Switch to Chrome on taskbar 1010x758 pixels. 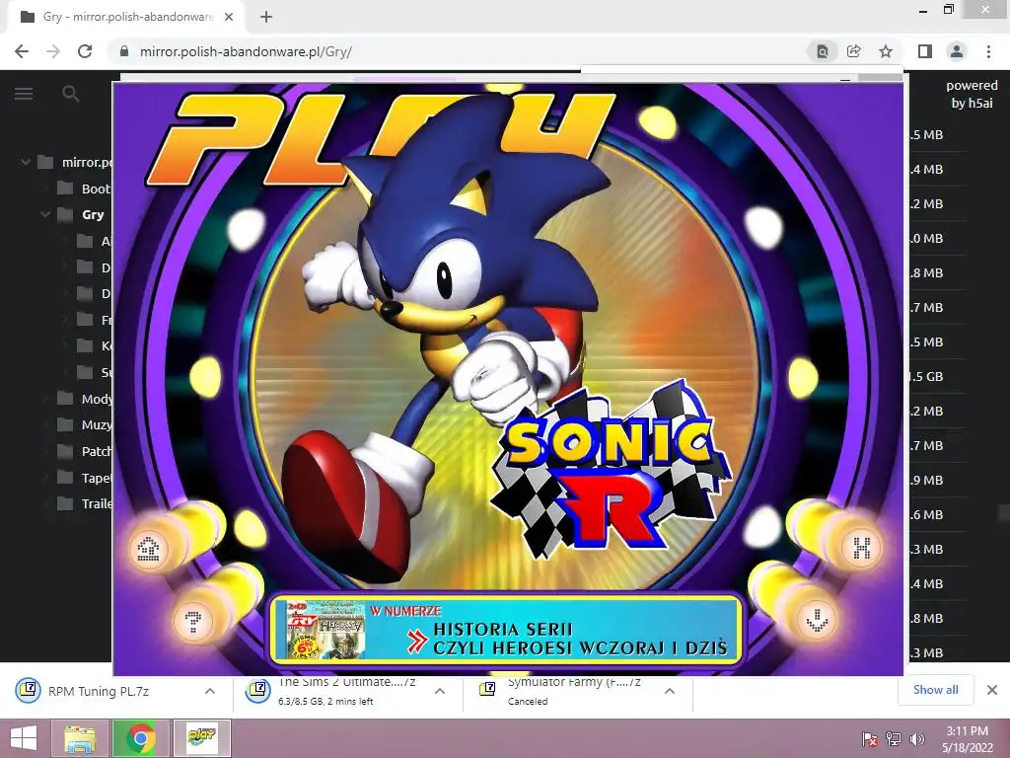(x=140, y=738)
